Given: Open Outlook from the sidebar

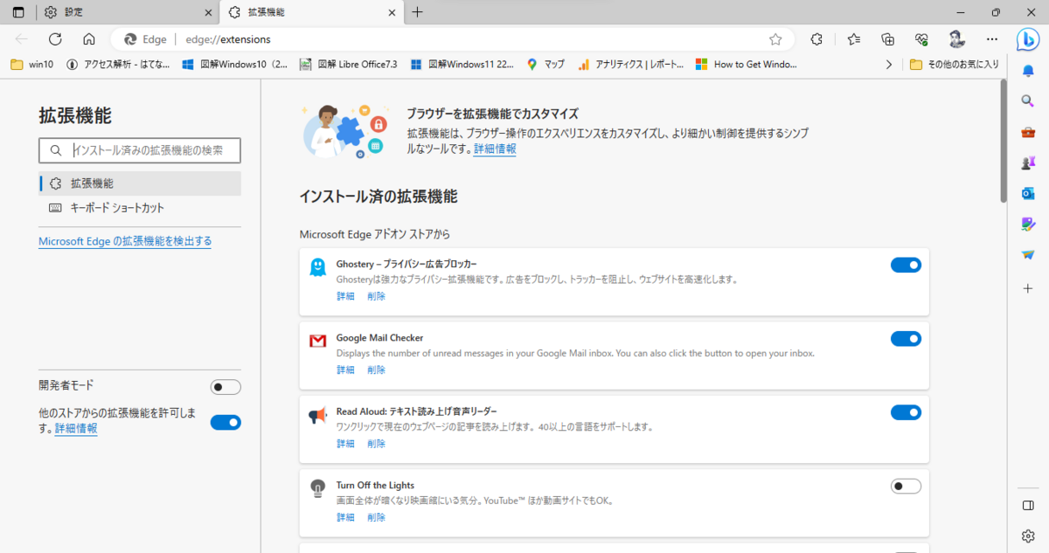Looking at the screenshot, I should tap(1028, 193).
